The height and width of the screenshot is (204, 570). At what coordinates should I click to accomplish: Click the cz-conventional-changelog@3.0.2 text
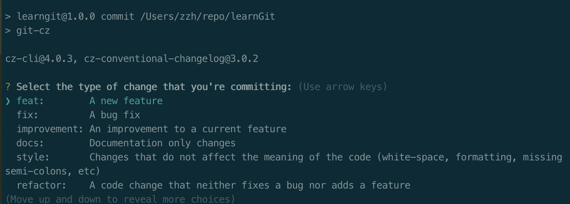coord(171,59)
